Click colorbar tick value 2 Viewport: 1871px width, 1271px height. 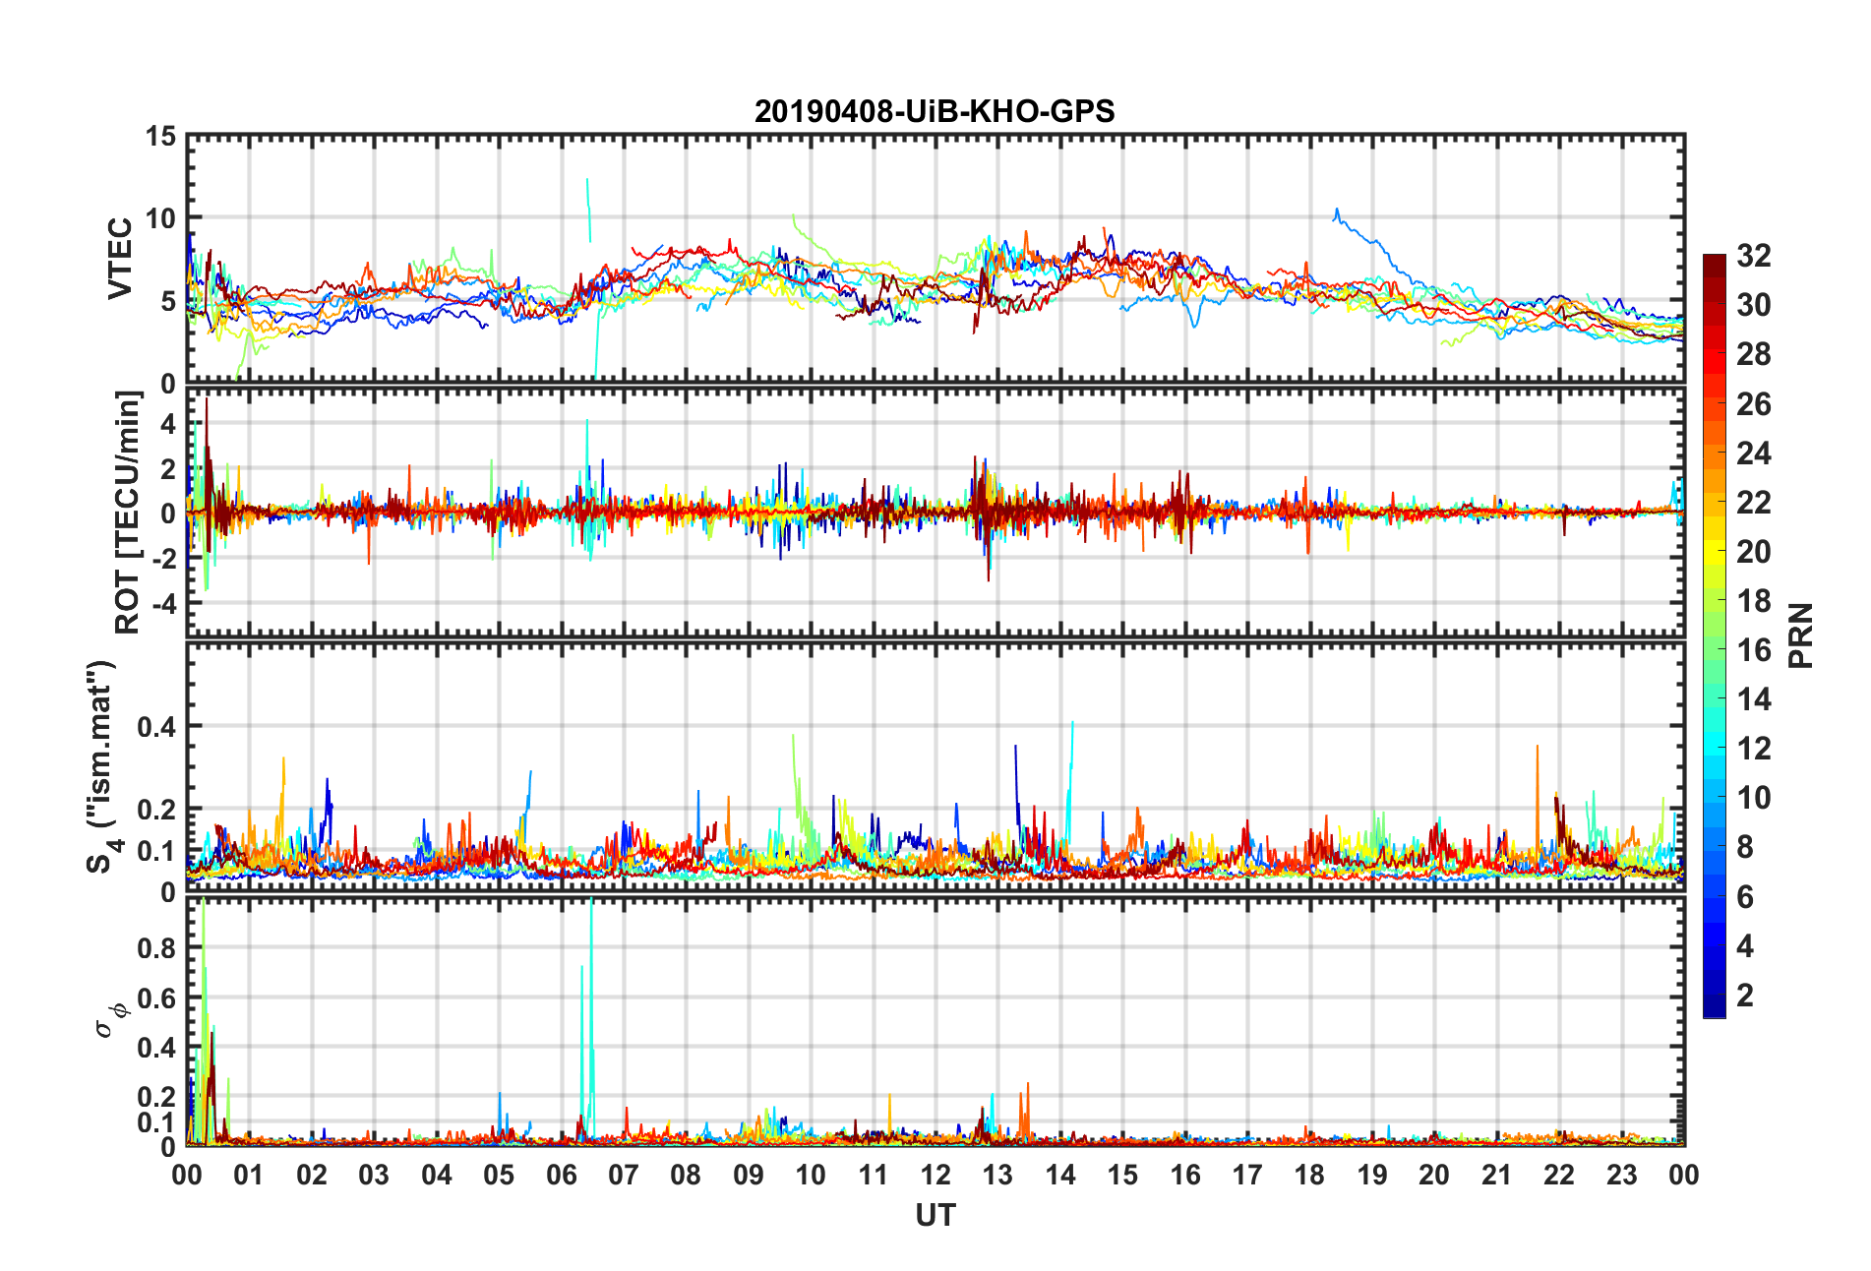pos(1745,996)
